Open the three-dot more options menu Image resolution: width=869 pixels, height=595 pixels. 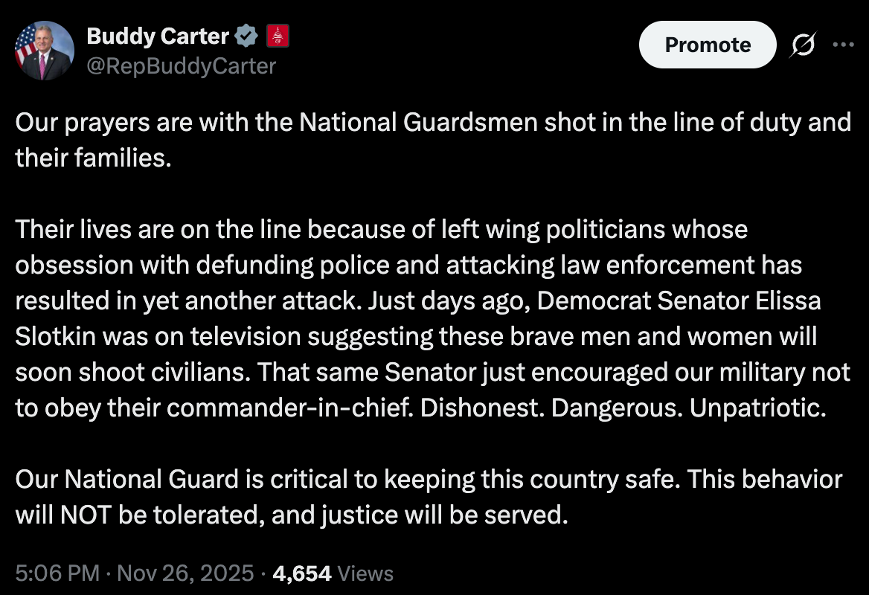(843, 45)
